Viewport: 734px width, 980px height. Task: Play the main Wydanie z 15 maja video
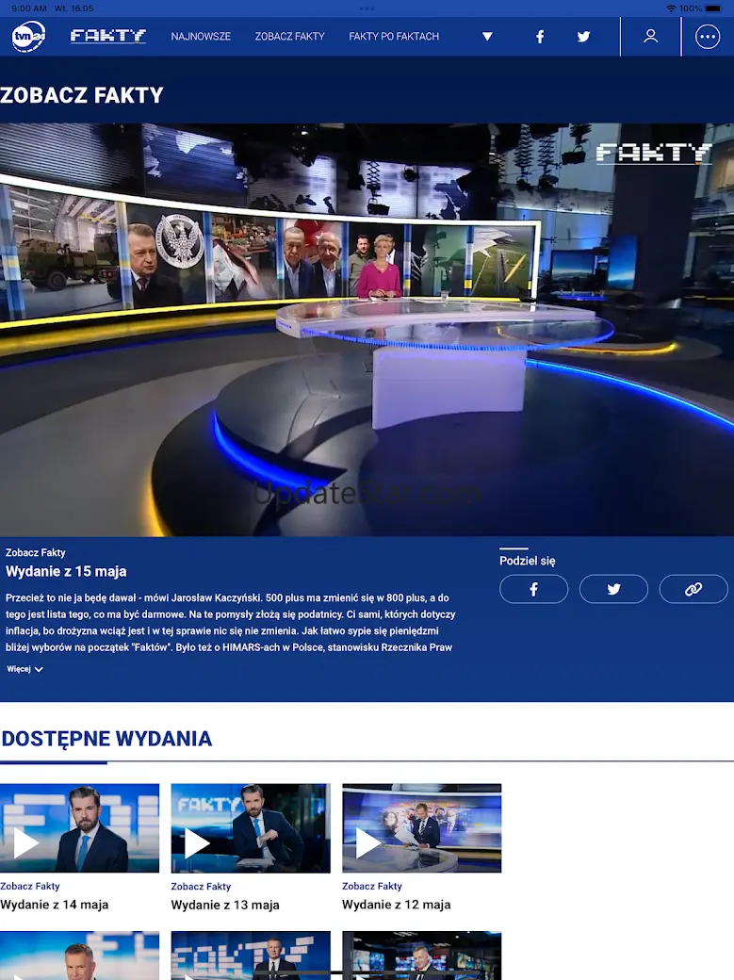pyautogui.click(x=367, y=330)
